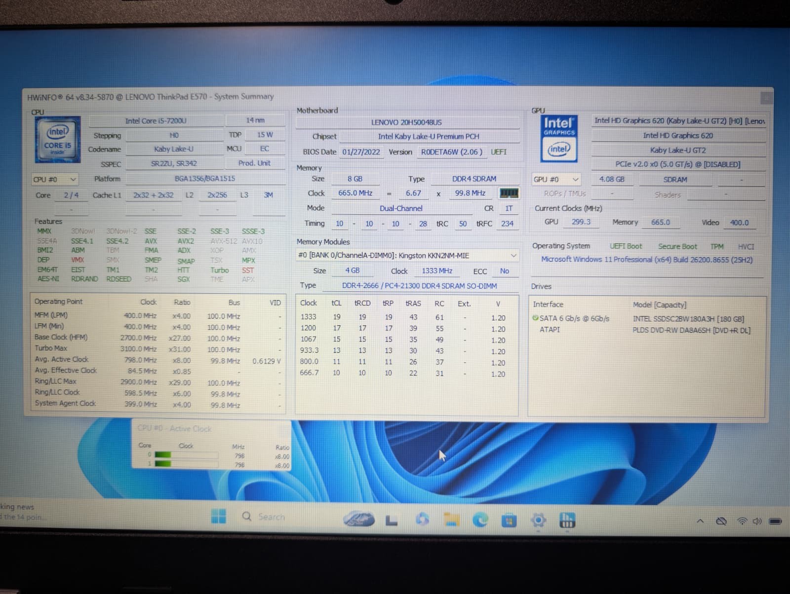Click the Dual-Channel memory mode value

[x=401, y=209]
